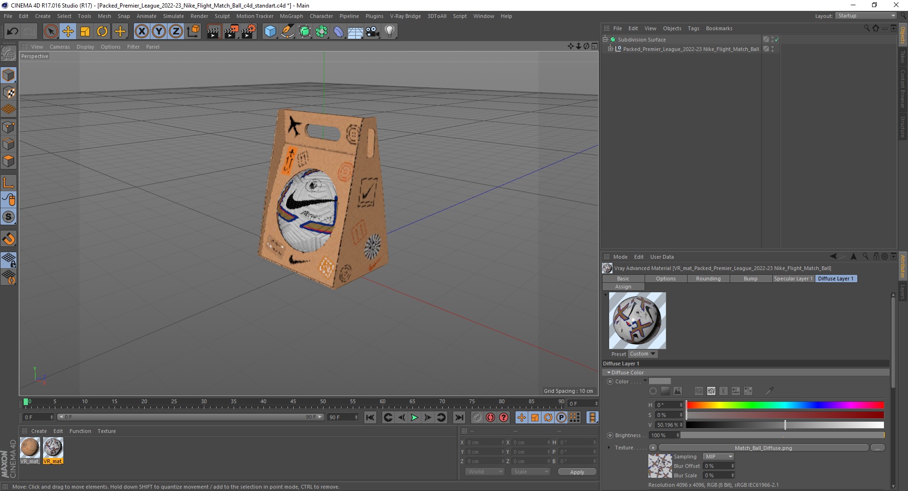The width and height of the screenshot is (908, 491).
Task: Add a Light object
Action: (x=390, y=32)
